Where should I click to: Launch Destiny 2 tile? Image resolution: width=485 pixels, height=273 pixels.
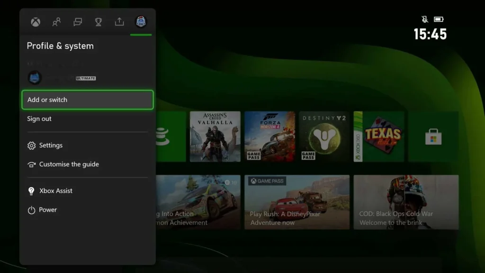324,136
